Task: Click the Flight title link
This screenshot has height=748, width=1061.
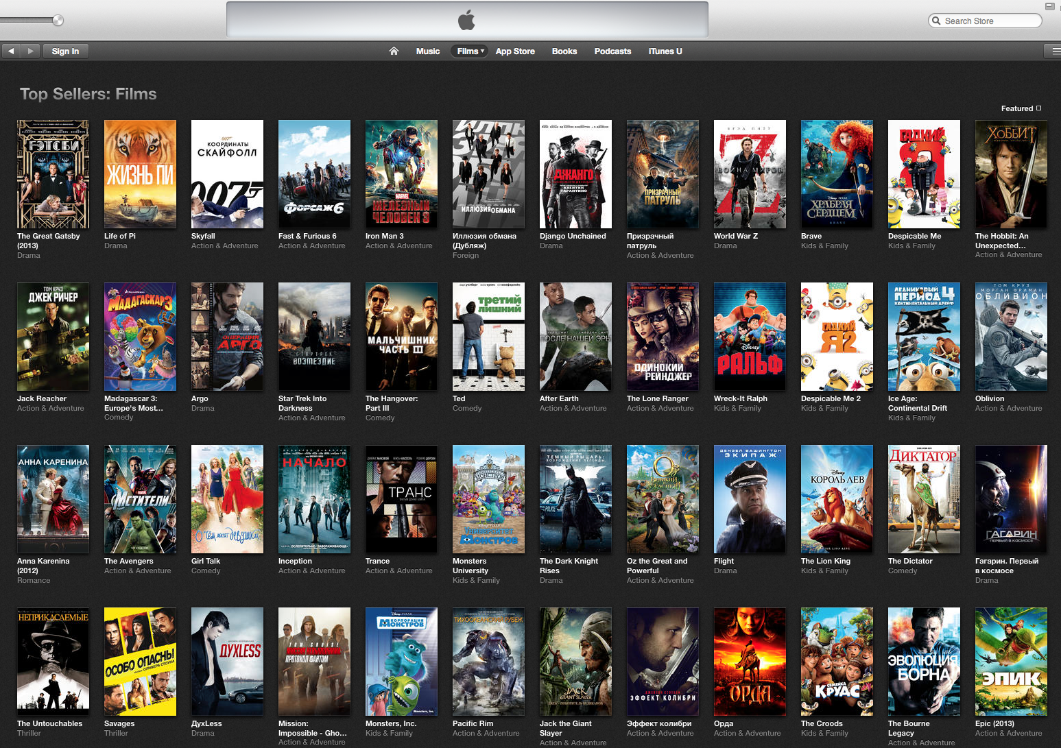Action: click(724, 562)
